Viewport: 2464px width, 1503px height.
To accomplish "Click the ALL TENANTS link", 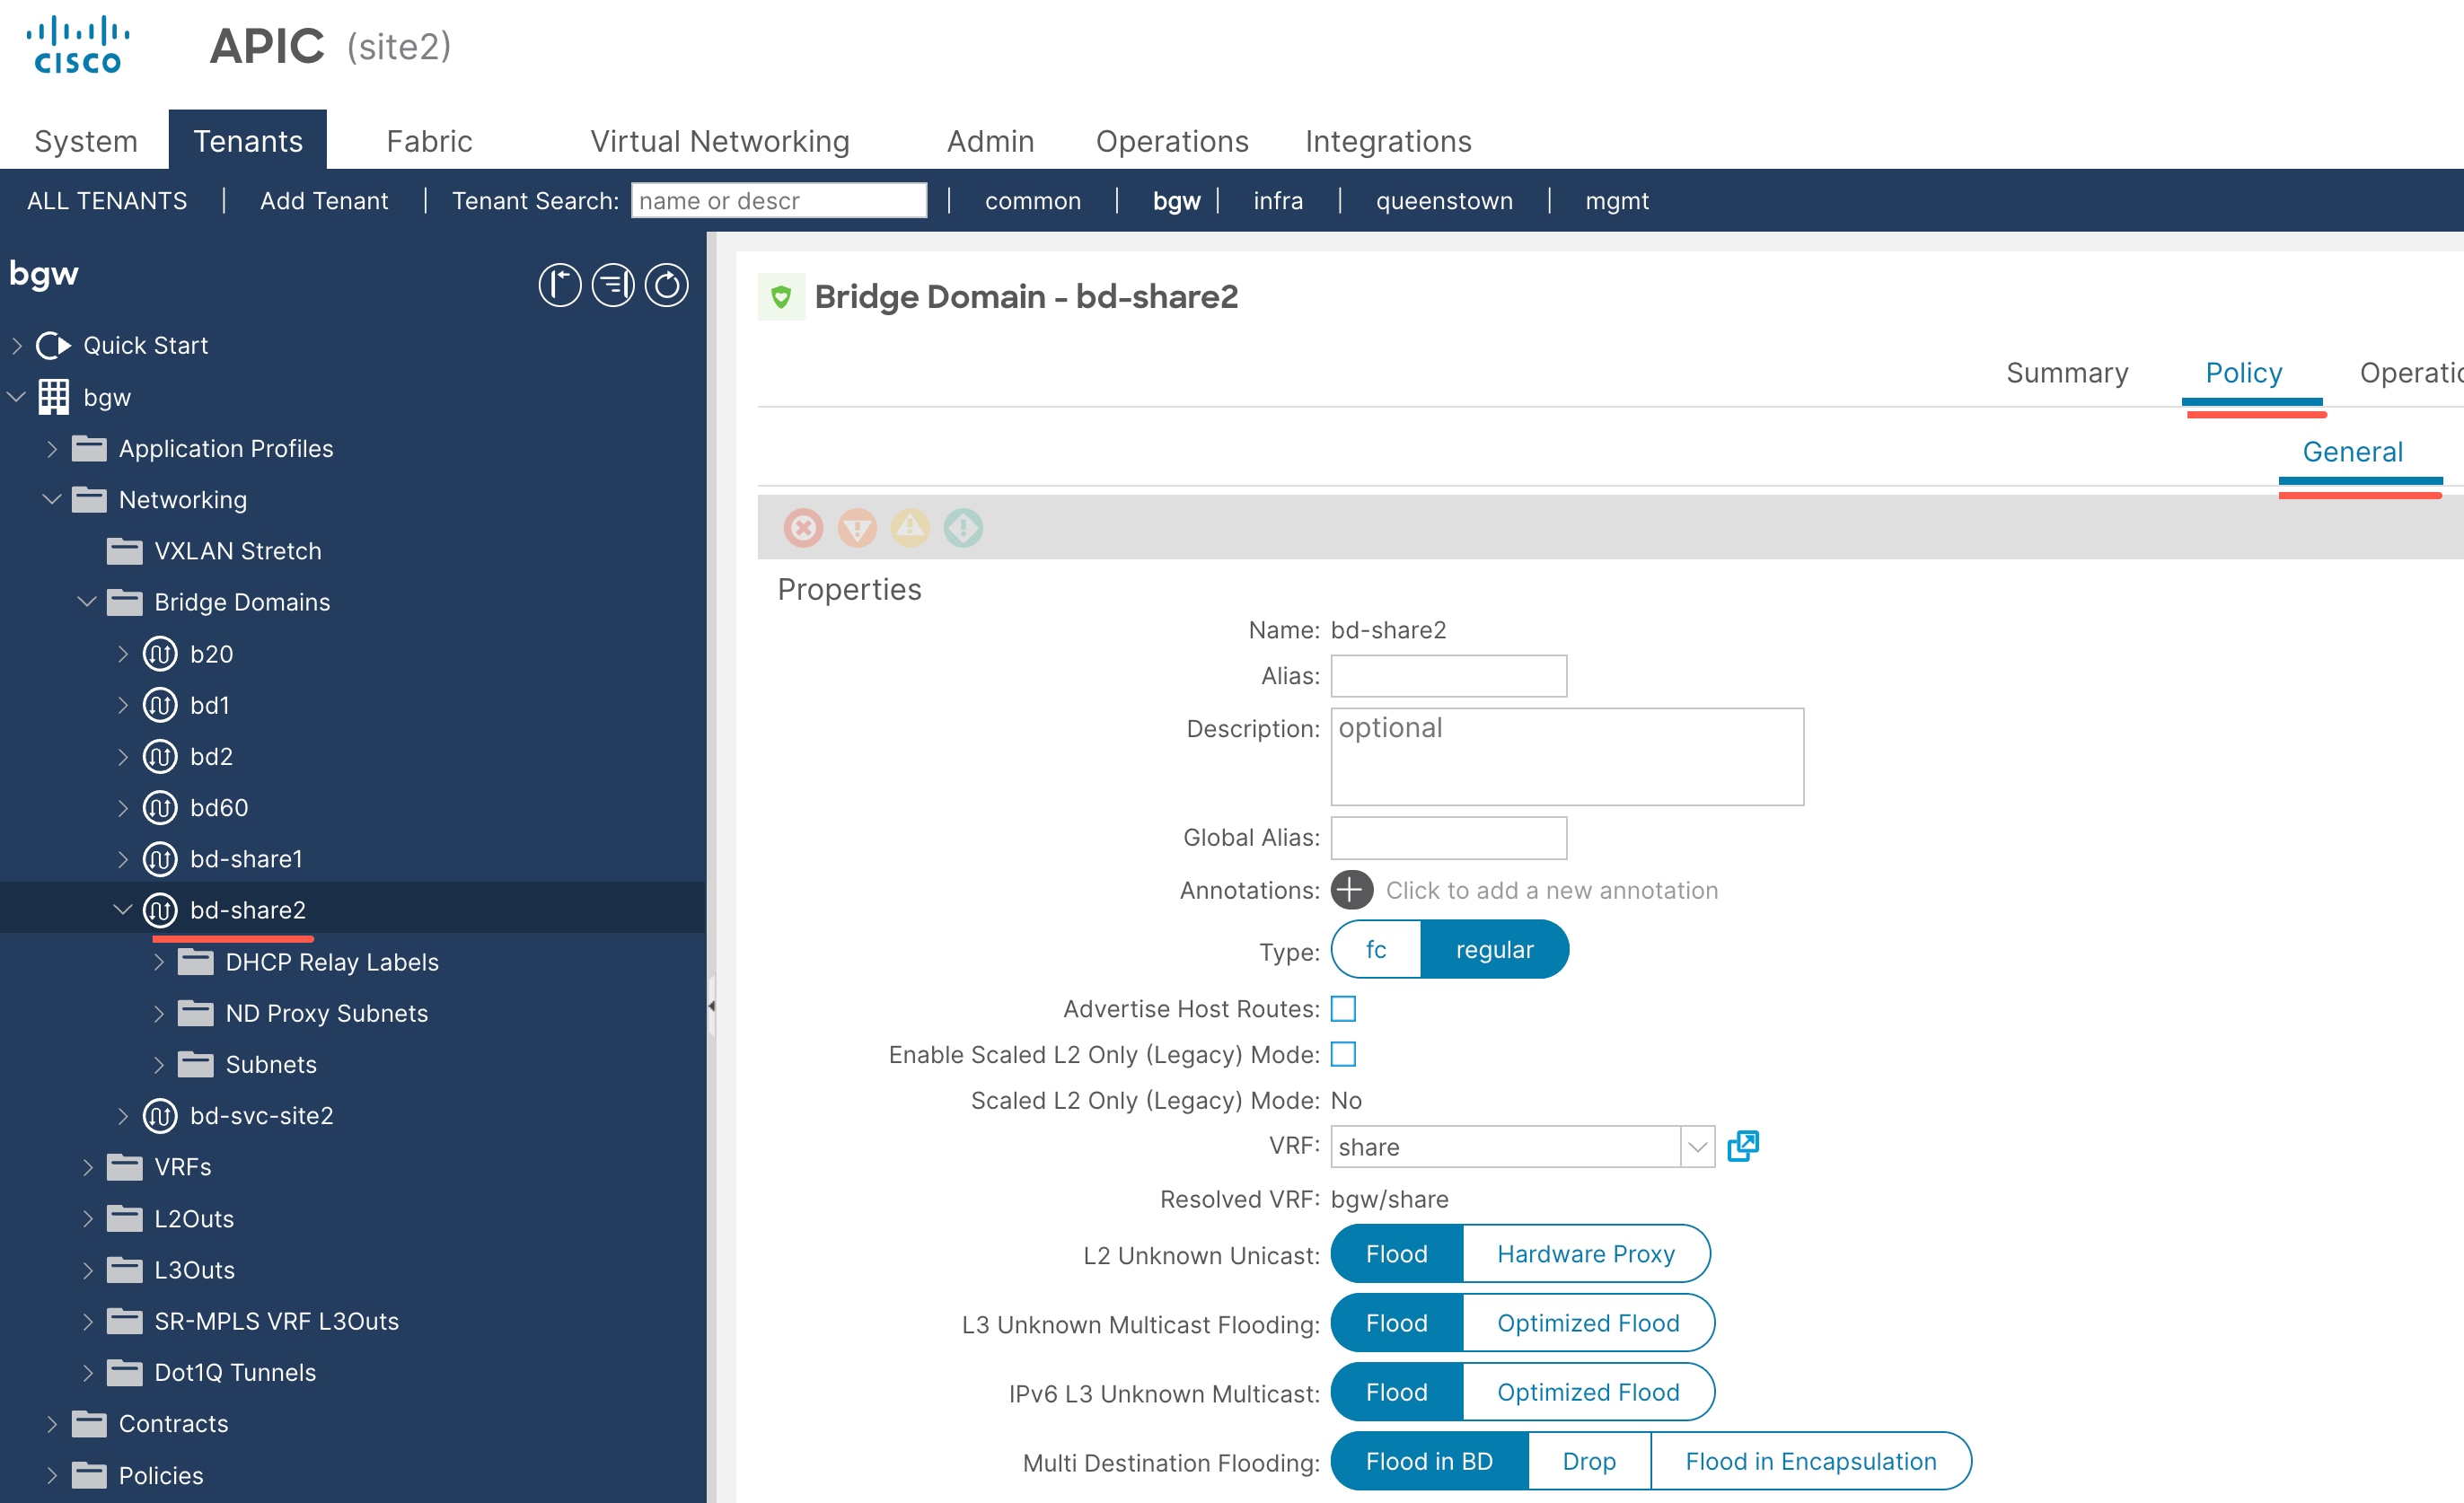I will 107,201.
